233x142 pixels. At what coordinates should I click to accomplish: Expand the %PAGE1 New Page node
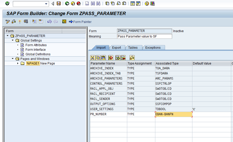coord(18,63)
